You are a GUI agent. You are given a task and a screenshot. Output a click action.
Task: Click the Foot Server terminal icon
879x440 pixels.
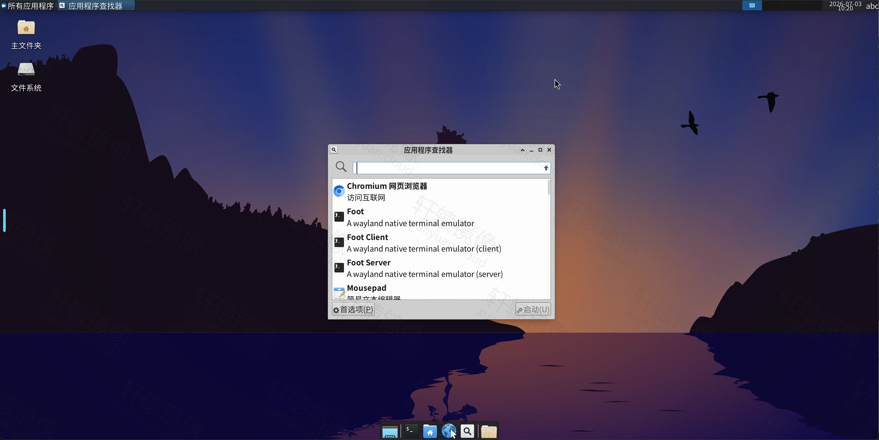(x=339, y=268)
